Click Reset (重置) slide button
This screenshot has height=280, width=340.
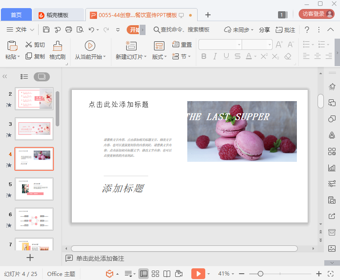(x=182, y=44)
